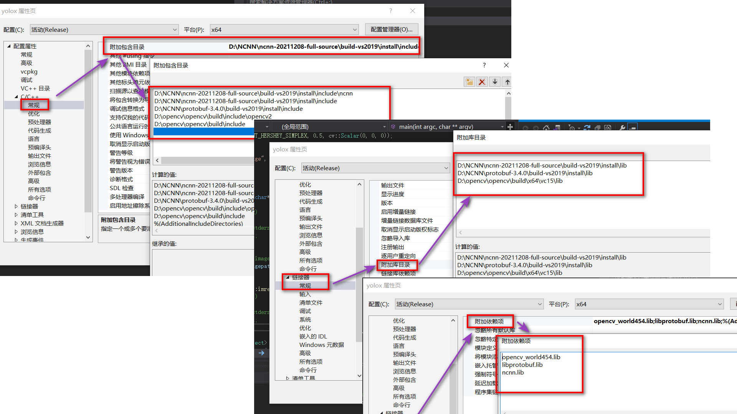Viewport: 737px width, 414px height.
Task: Click the blue sync with active document icon
Action: [x=587, y=128]
